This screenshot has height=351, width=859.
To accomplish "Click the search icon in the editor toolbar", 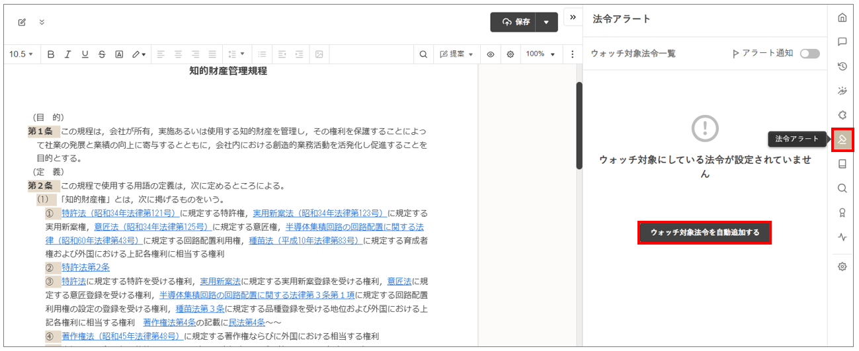I will (x=423, y=54).
